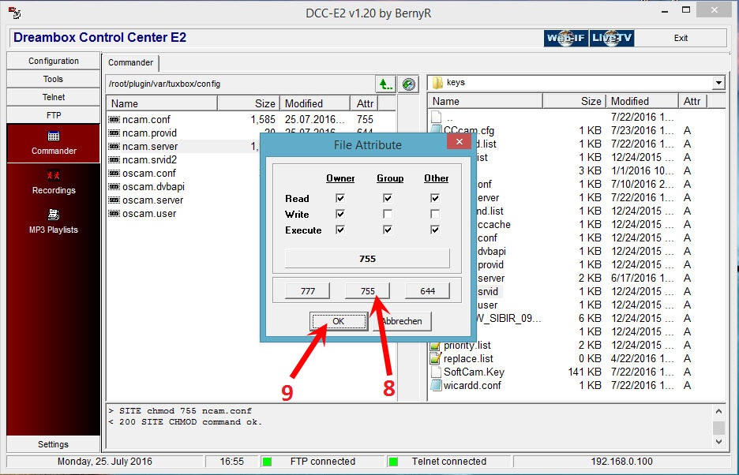Sort local files by Modified column header
The height and width of the screenshot is (475, 739).
pyautogui.click(x=643, y=101)
